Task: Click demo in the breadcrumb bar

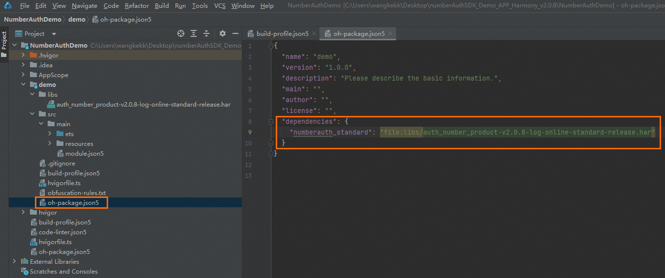Action: coord(77,20)
